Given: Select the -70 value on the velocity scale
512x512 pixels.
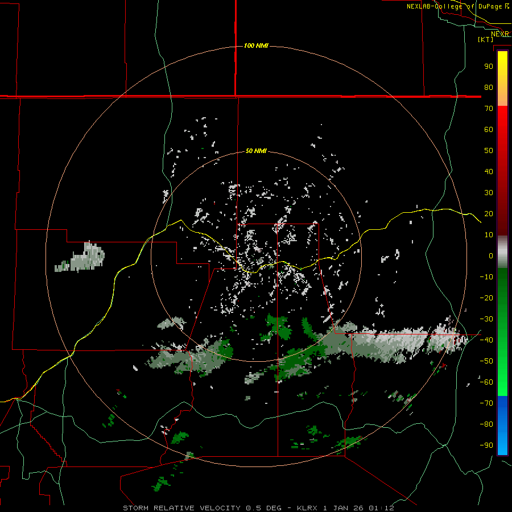Looking at the screenshot, I should (x=486, y=403).
